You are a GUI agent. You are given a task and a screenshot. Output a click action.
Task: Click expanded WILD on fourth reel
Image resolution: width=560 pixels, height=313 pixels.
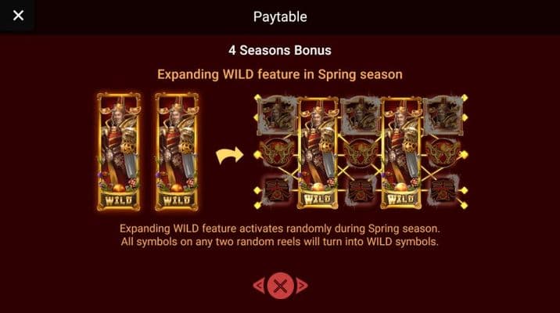[401, 153]
